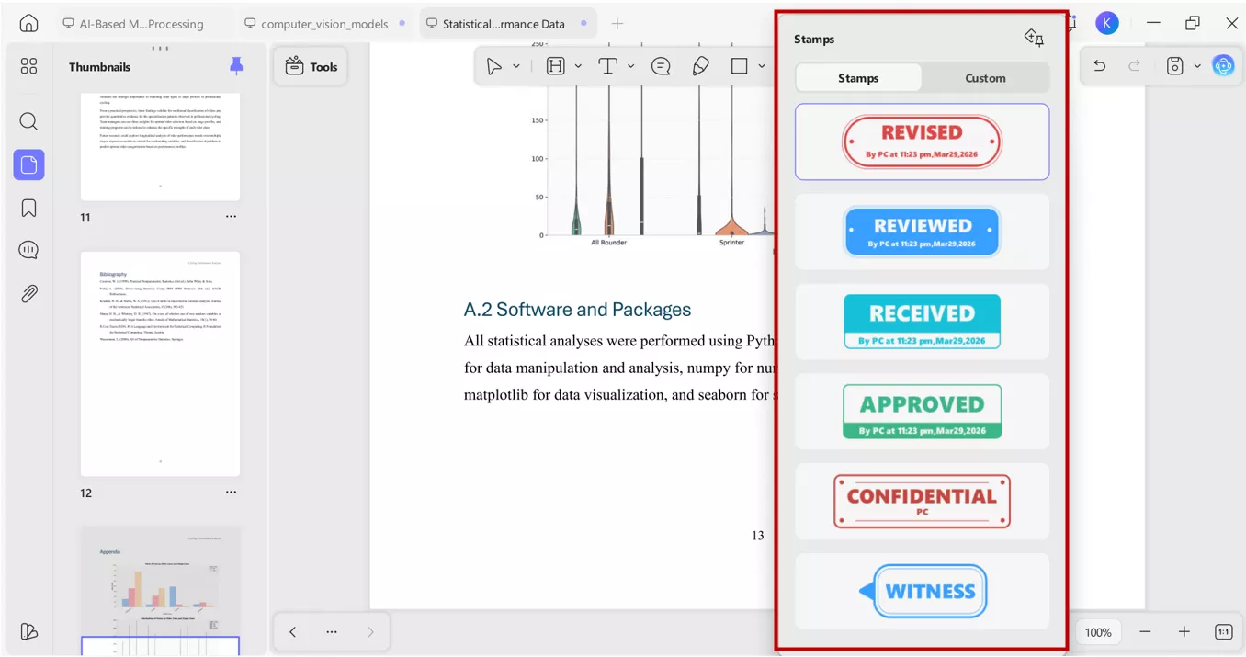Open the page organizer grid icon in sidebar

click(28, 66)
